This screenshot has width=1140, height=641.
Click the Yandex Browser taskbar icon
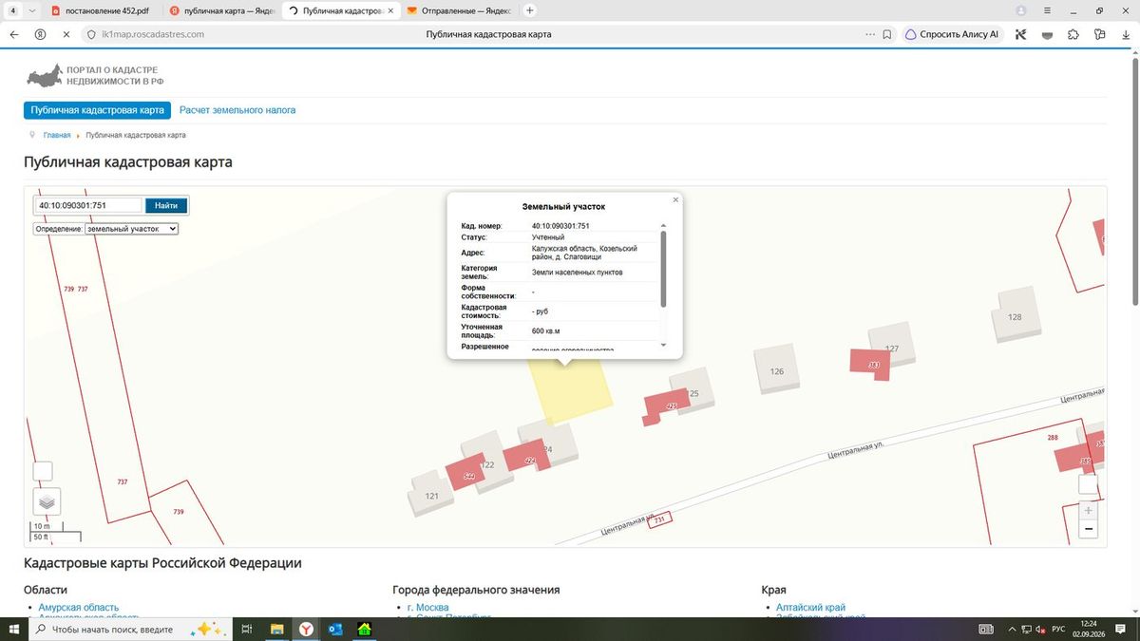click(307, 629)
